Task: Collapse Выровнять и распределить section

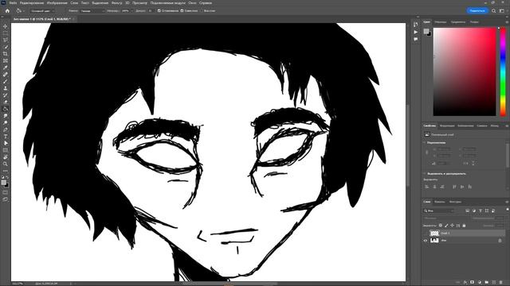Action: pyautogui.click(x=424, y=174)
